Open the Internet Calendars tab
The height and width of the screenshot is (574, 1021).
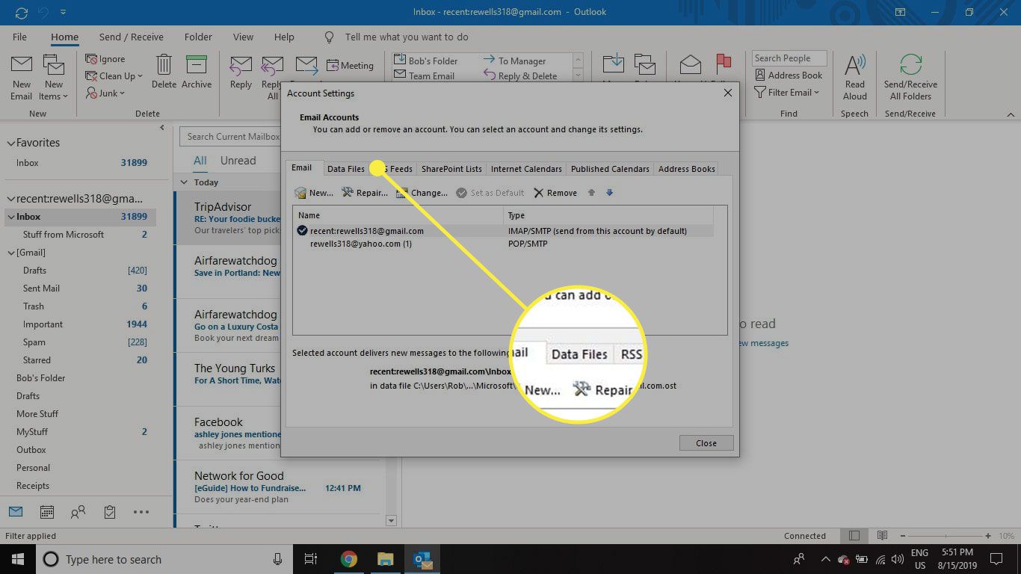526,169
